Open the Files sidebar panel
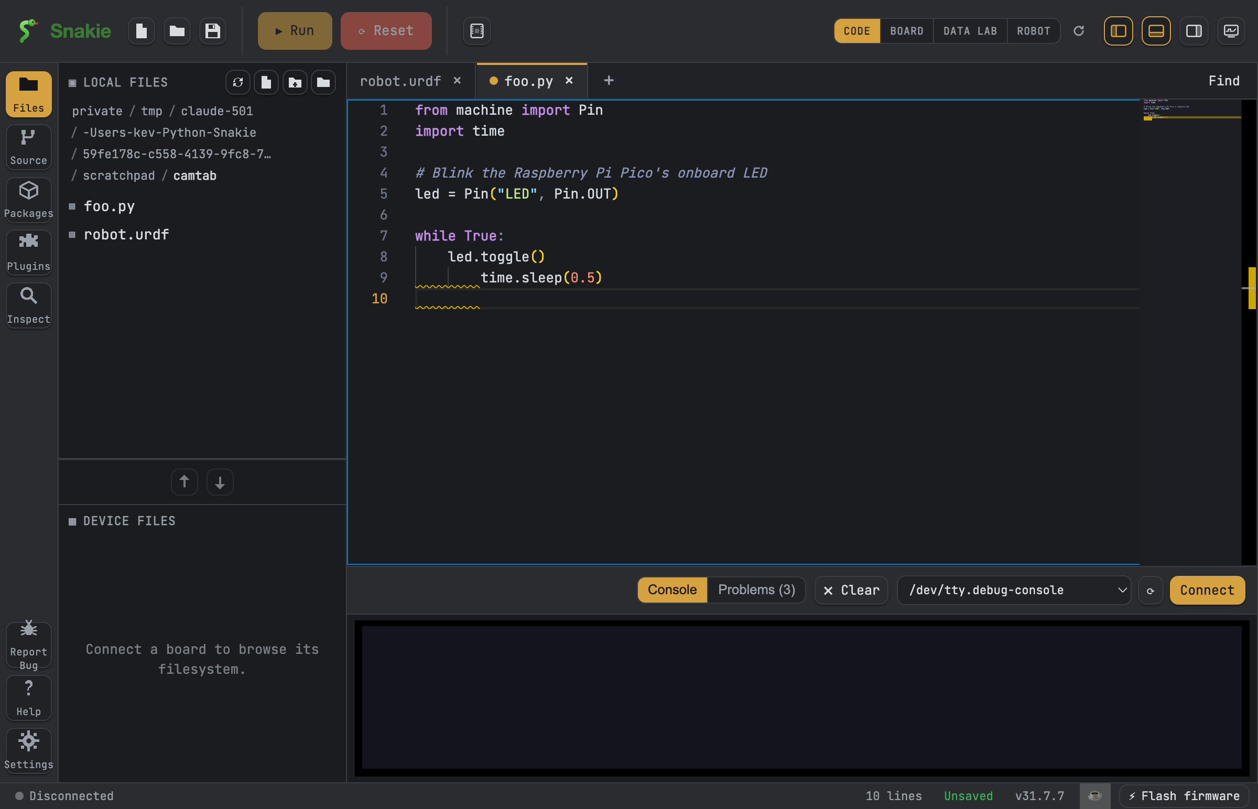 coord(28,94)
